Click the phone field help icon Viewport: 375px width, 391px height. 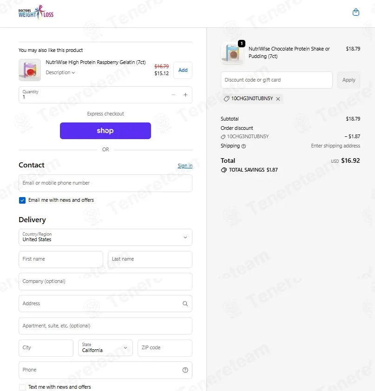click(185, 370)
